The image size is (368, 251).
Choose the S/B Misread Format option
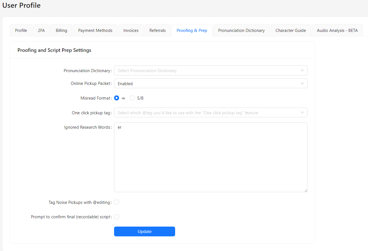tap(132, 98)
